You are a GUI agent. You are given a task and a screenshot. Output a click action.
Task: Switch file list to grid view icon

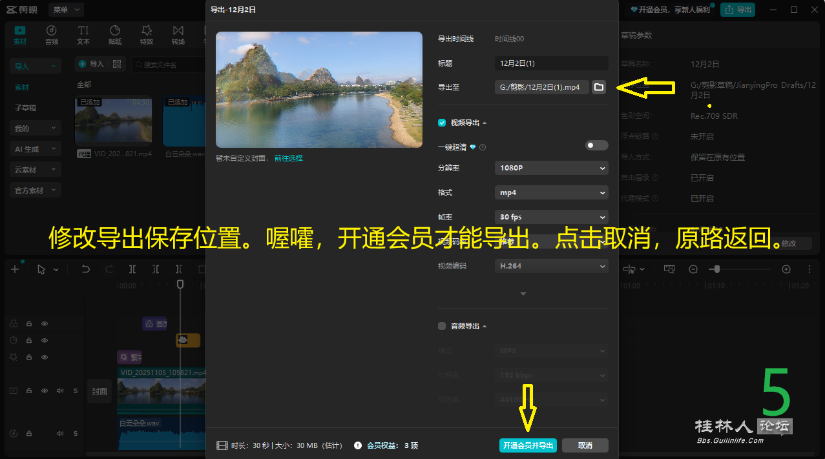[x=117, y=64]
